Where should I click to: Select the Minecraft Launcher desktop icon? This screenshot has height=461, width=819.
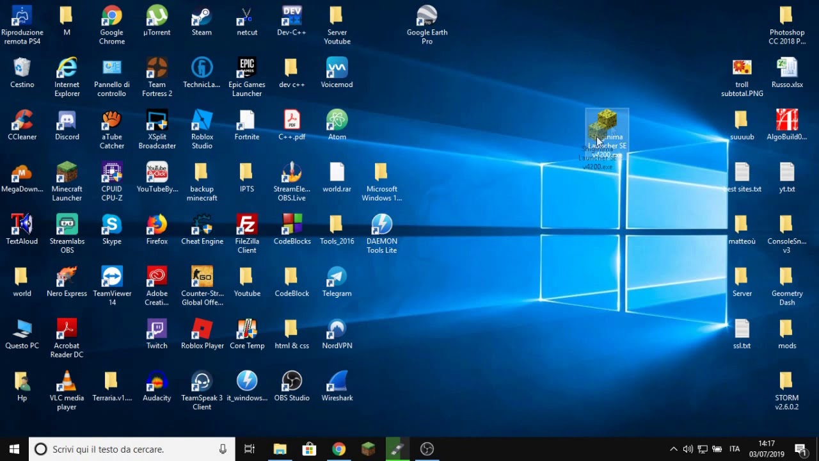pyautogui.click(x=67, y=182)
